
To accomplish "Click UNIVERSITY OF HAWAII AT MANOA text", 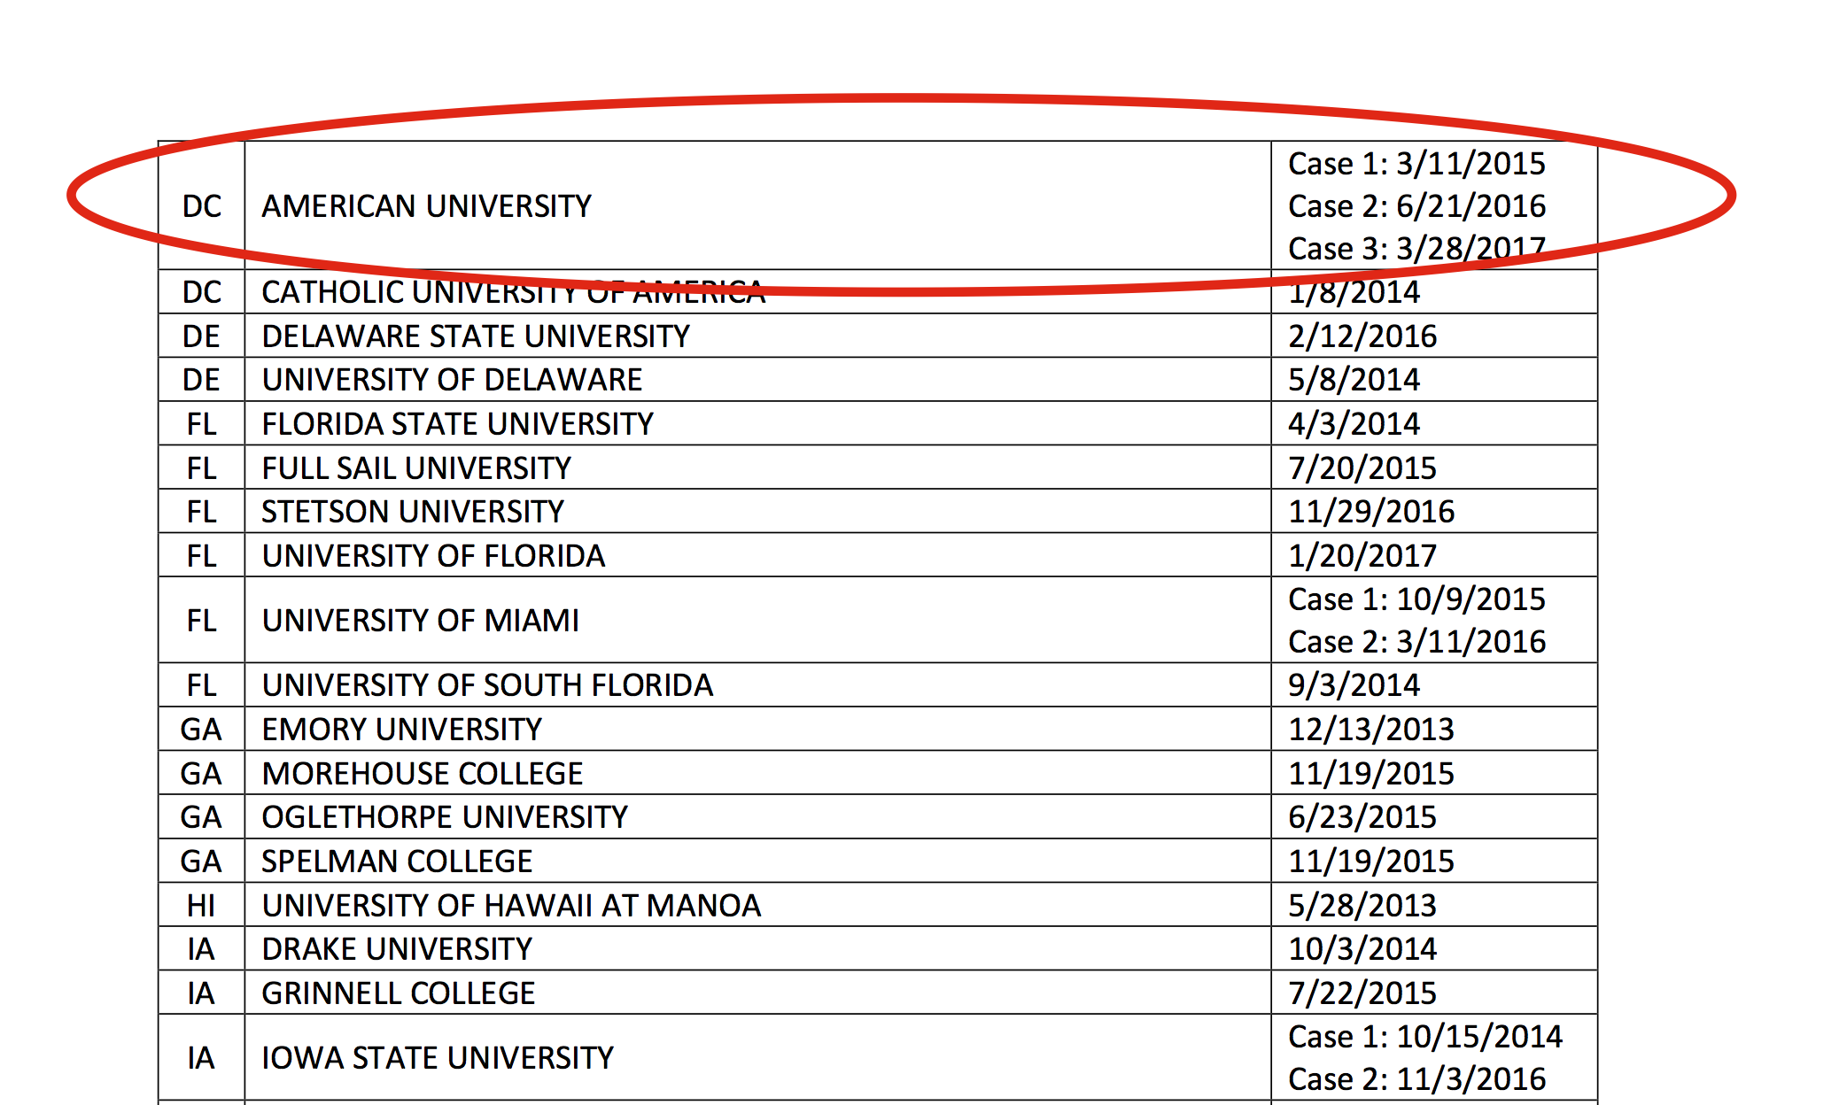I will 511,906.
